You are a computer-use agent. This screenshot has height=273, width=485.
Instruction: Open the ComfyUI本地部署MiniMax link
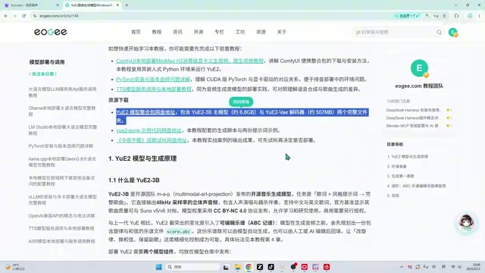pos(190,61)
